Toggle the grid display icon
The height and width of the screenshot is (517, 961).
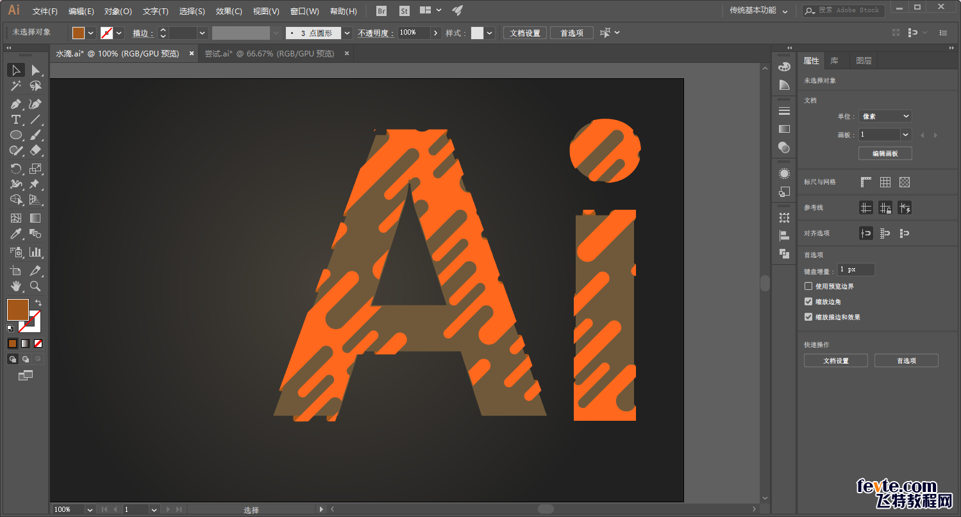tap(885, 182)
